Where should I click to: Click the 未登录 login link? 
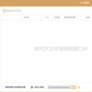pos(86,3)
